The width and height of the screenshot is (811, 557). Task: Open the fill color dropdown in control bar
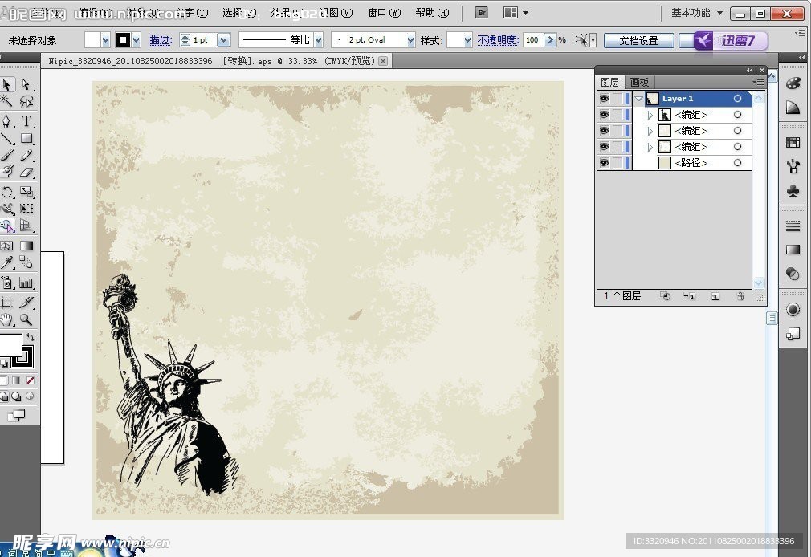pos(106,40)
